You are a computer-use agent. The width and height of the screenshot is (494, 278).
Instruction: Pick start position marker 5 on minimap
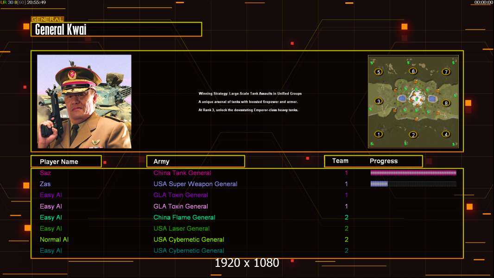pos(378,72)
